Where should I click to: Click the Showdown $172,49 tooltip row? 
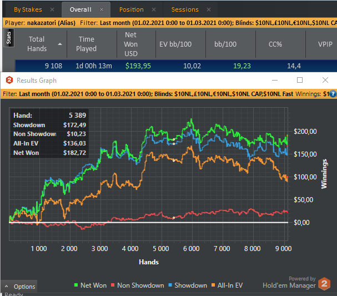point(49,125)
